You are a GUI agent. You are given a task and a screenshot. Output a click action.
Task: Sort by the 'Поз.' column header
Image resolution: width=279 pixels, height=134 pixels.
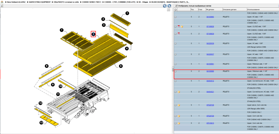194,9
